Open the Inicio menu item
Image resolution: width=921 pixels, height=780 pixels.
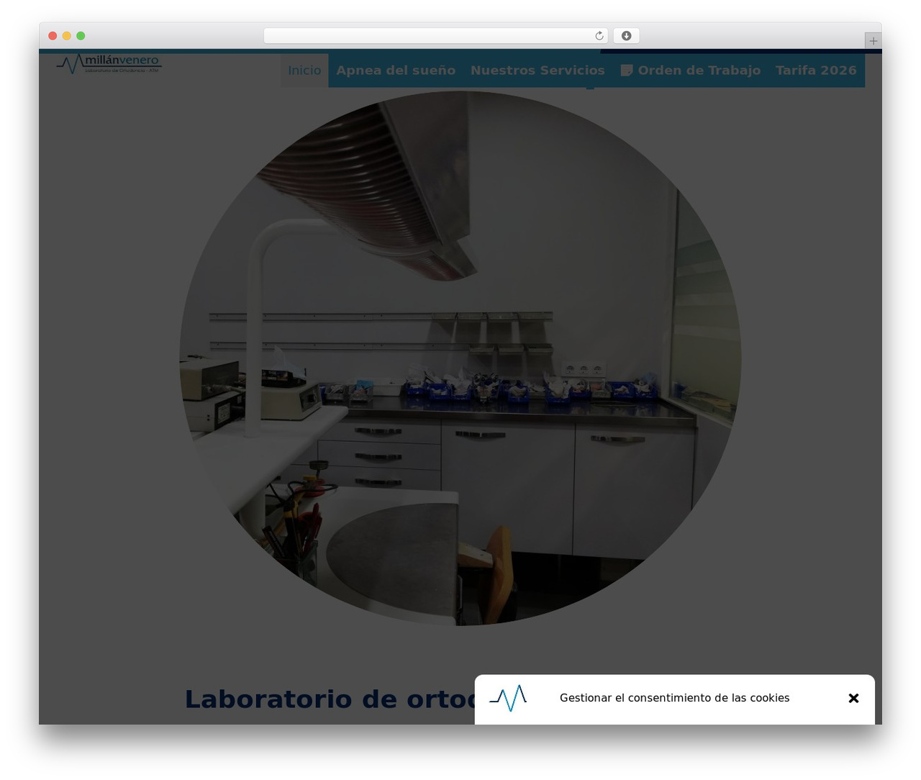pyautogui.click(x=304, y=71)
